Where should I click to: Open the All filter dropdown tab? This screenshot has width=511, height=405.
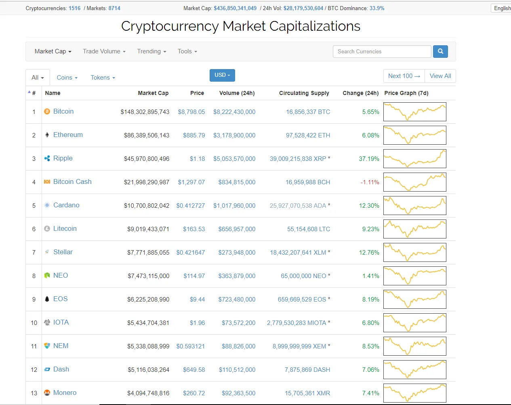coord(38,78)
